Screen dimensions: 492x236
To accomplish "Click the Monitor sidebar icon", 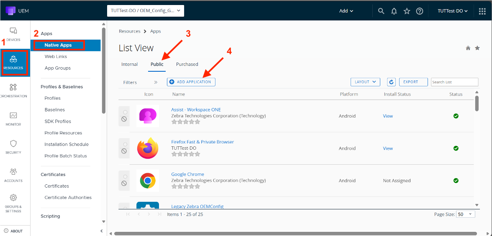I will click(x=13, y=118).
